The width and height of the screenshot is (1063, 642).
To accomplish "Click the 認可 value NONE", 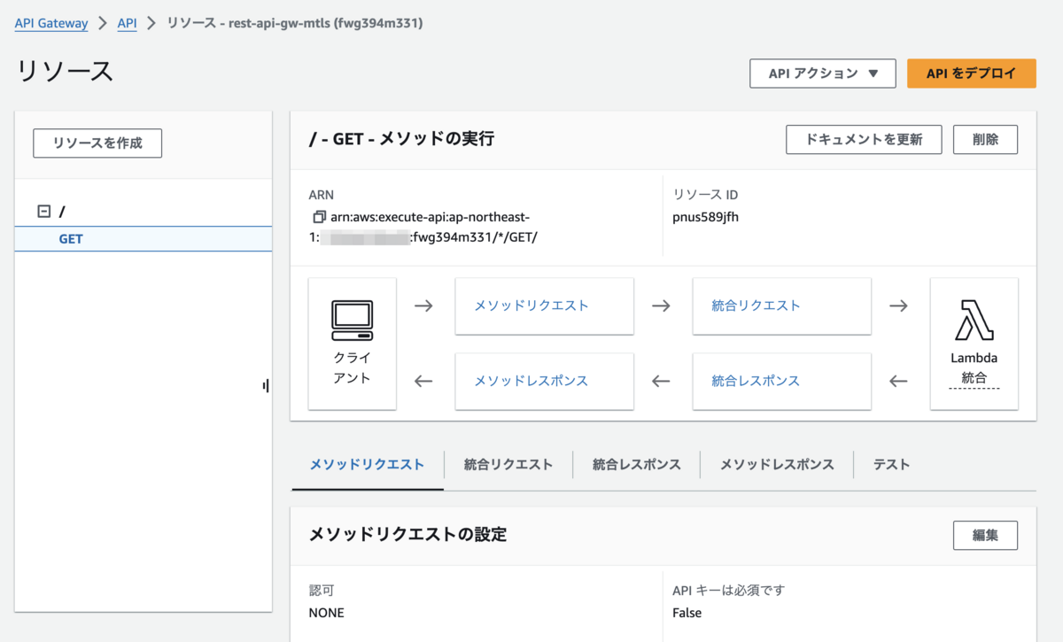I will click(x=327, y=613).
